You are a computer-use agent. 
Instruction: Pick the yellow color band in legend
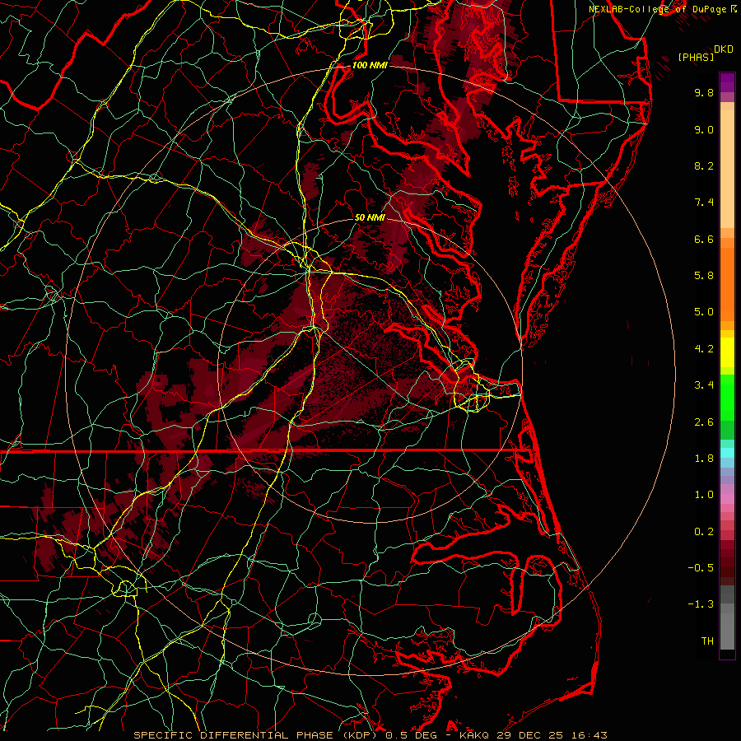pos(727,352)
